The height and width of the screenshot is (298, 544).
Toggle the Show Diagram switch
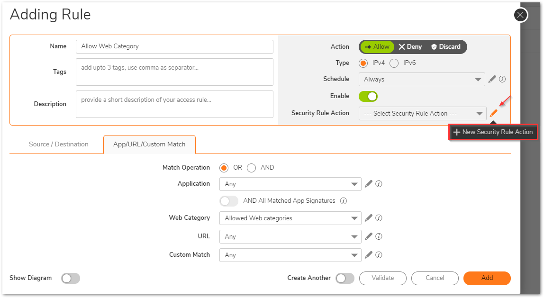[x=71, y=278]
